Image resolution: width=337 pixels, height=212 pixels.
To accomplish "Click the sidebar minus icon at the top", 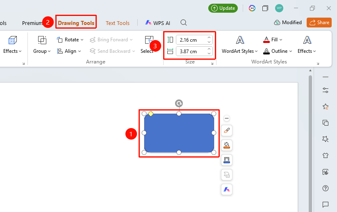I will [x=326, y=77].
